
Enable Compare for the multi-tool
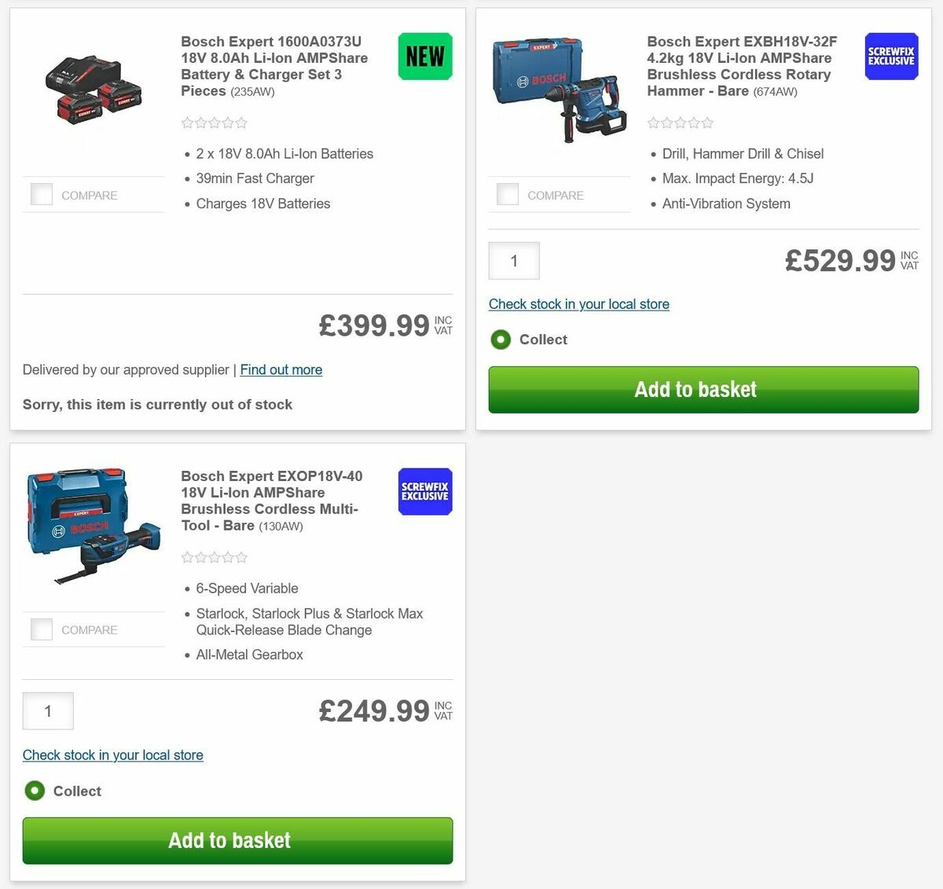(x=41, y=629)
